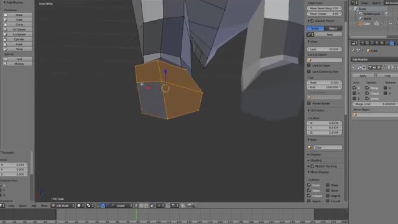Click the Monkey mesh icon
Screen dimensions: 398x224
pyautogui.click(x=5, y=63)
